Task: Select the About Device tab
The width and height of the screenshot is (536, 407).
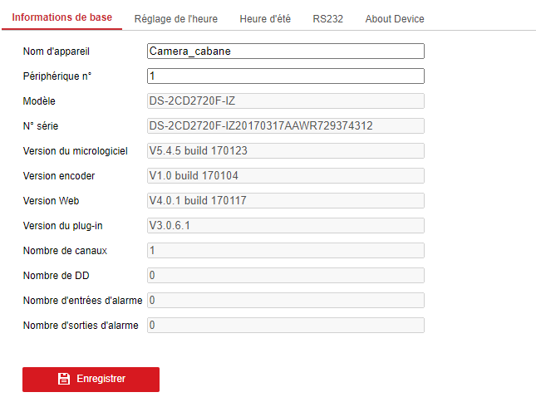Action: (x=395, y=19)
